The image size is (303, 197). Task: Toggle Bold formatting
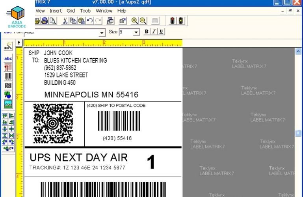(x=147, y=32)
